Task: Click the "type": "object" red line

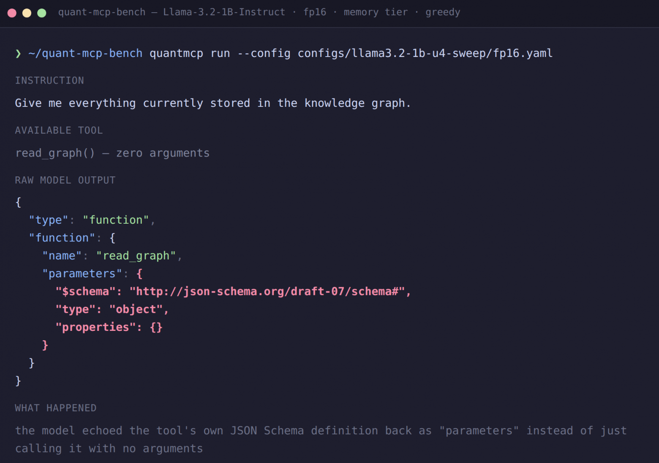Action: 112,309
